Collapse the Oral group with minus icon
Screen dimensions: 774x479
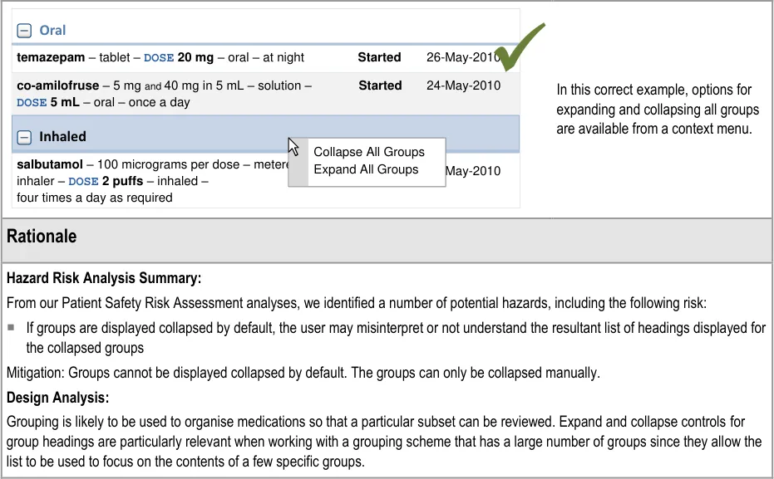[x=24, y=31]
